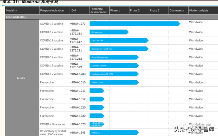Select the mRNA-1273.617 ID cell
The height and width of the screenshot is (136, 218).
(76, 40)
